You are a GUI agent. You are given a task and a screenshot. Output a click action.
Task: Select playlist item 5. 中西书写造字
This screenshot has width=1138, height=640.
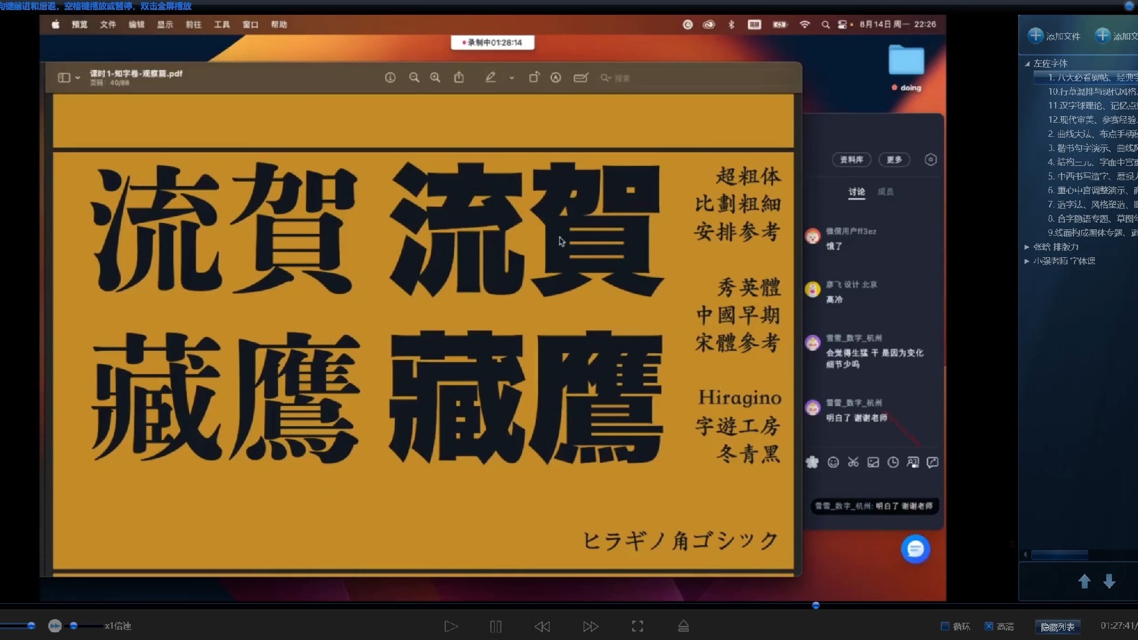coord(1092,176)
